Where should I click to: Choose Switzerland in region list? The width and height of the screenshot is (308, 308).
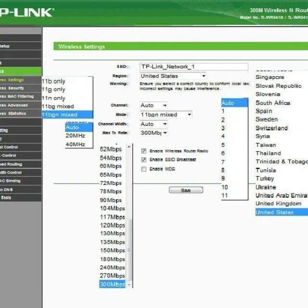[x=271, y=128]
